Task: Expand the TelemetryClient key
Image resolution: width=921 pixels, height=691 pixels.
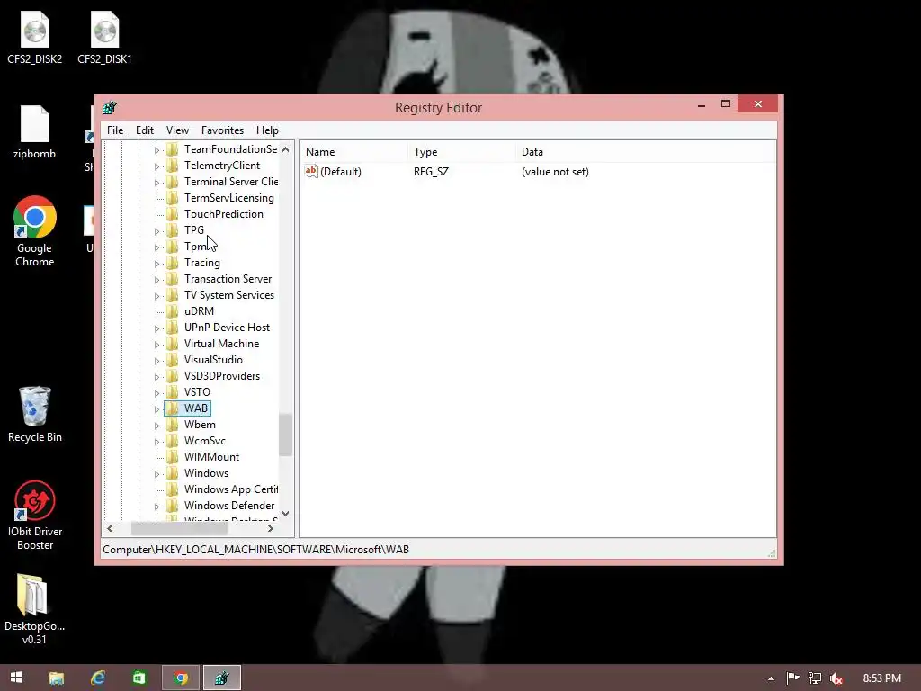Action: tap(156, 166)
